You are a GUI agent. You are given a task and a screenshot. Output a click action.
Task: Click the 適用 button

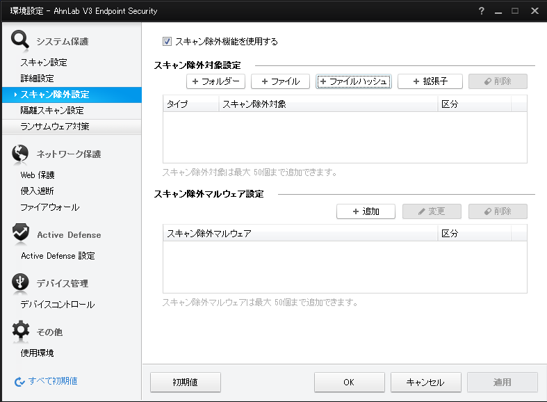pos(503,382)
